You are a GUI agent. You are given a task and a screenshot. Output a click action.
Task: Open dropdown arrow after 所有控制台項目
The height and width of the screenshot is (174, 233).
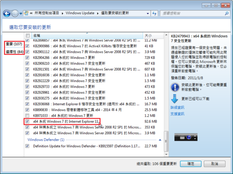coord(62,13)
